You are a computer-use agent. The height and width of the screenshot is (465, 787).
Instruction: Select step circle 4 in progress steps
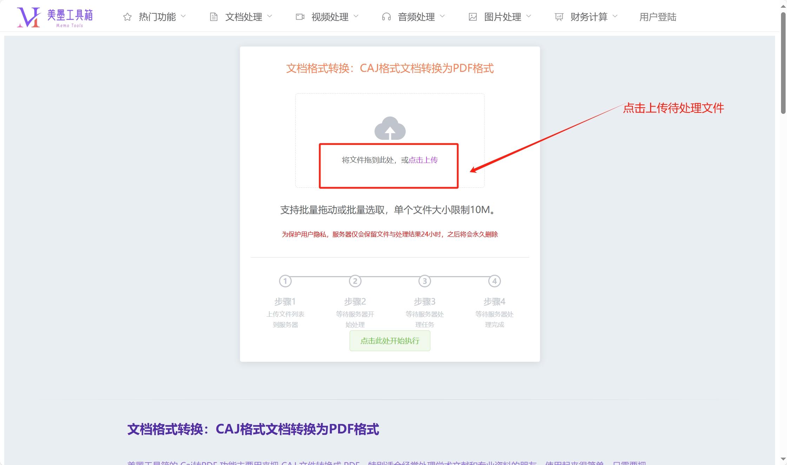point(494,281)
